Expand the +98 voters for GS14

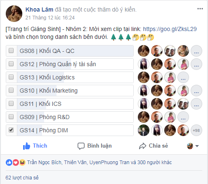click(196, 130)
